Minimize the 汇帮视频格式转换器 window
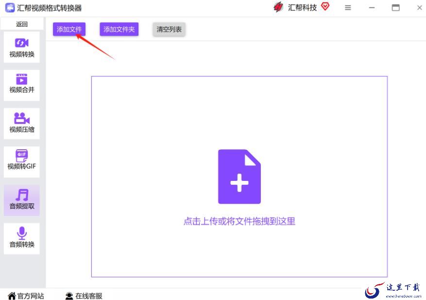The image size is (426, 300). click(x=372, y=8)
